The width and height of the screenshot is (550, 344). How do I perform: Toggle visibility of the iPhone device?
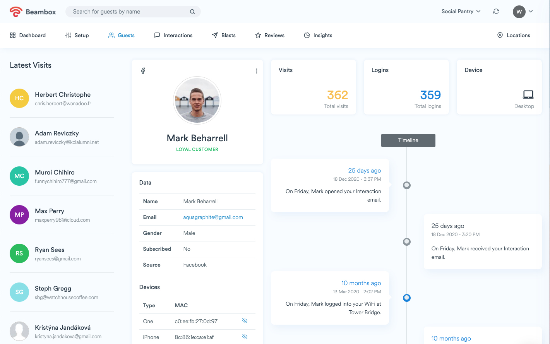245,337
